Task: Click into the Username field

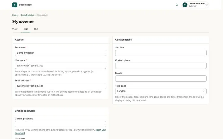Action: pos(61,66)
